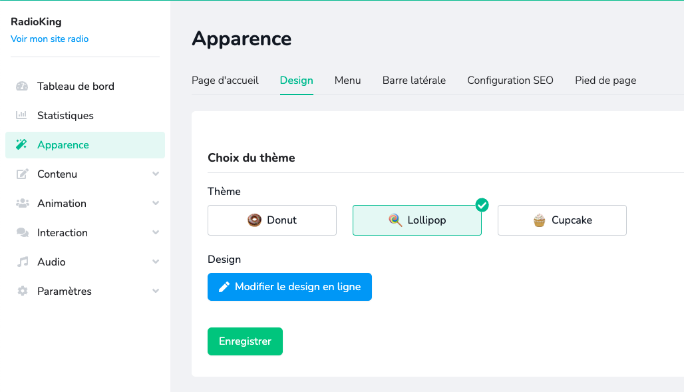The image size is (684, 392).
Task: Click the Apparence magic wand icon
Action: point(23,145)
